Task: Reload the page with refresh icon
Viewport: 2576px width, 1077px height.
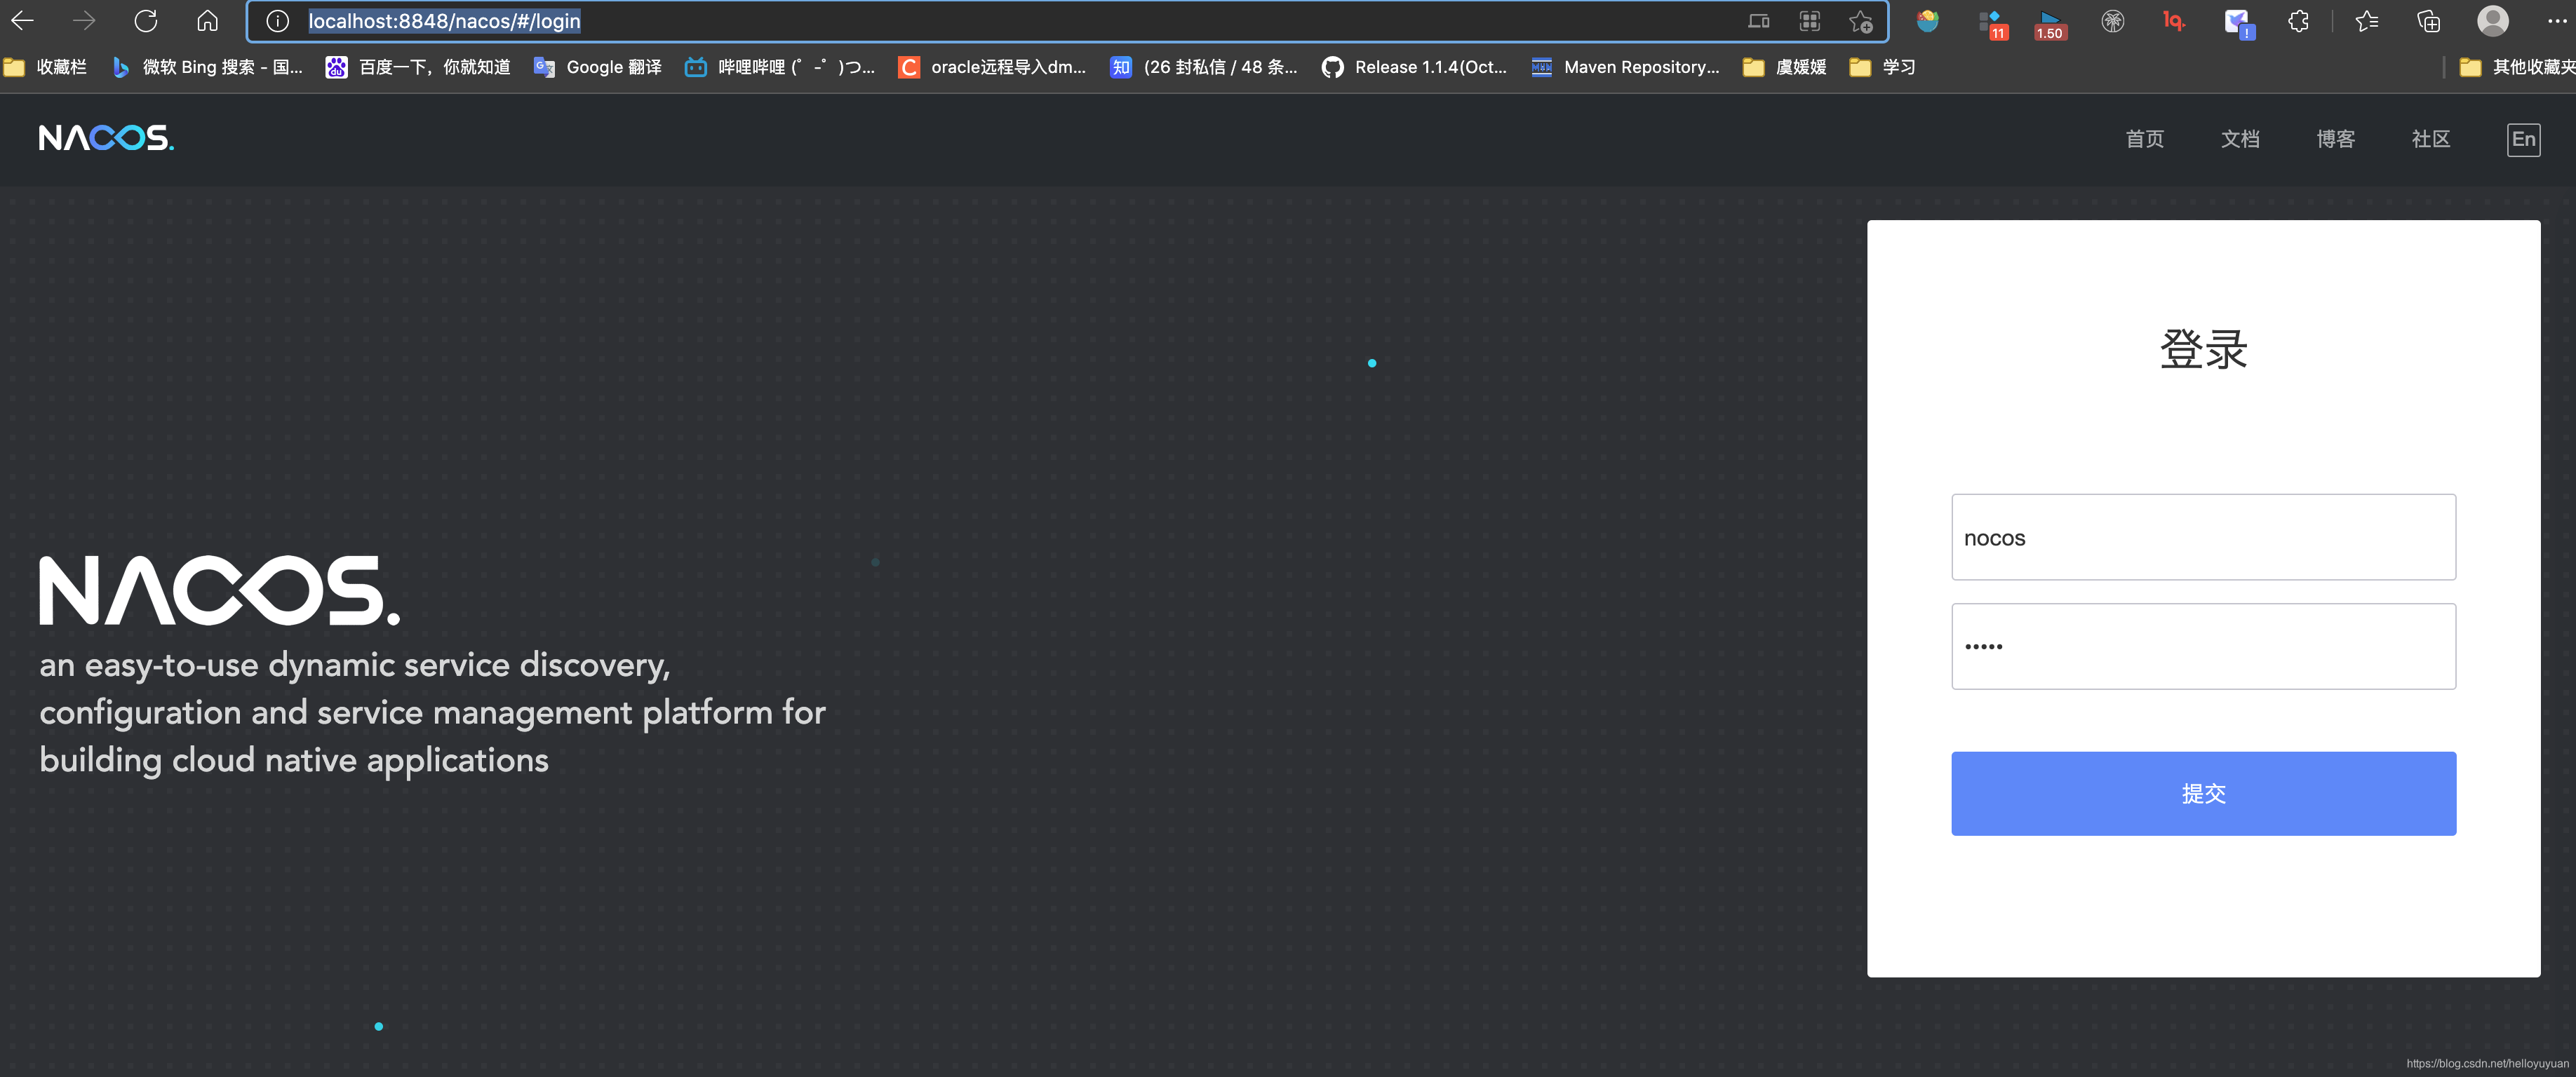Action: (146, 21)
